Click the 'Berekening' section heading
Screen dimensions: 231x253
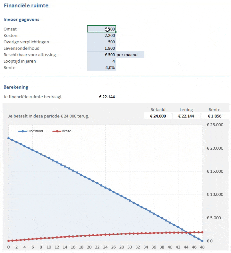pos(16,87)
